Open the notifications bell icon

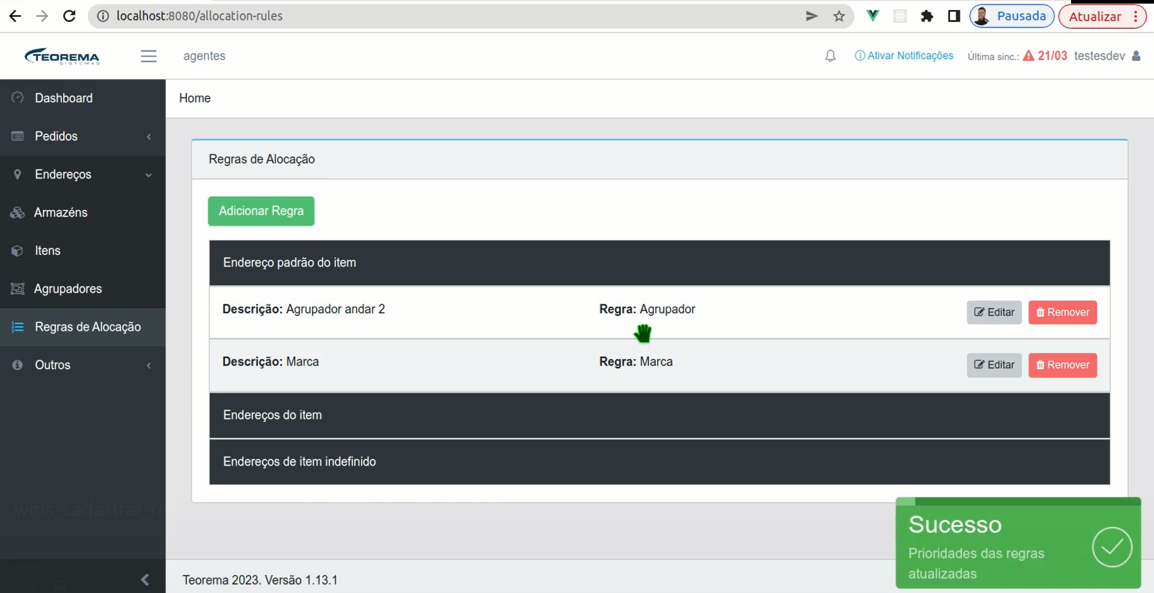(830, 56)
